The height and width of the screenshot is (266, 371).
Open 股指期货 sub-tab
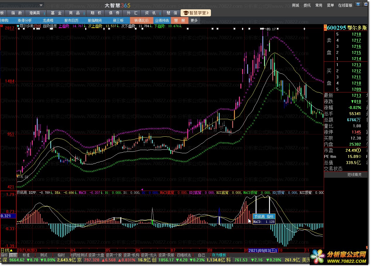(95, 20)
